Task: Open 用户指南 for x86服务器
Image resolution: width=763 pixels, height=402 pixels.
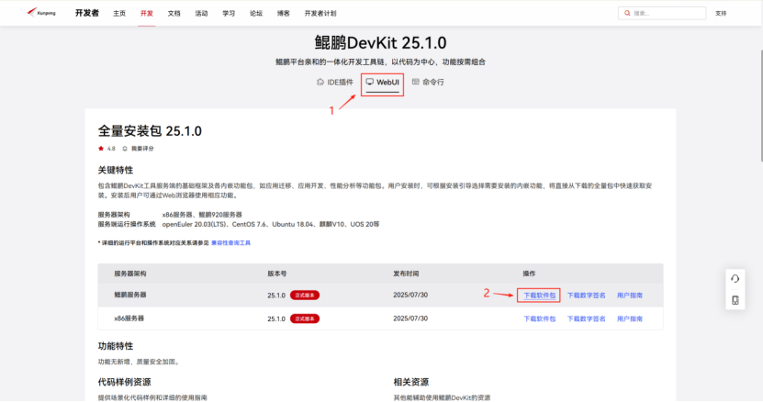Action: coord(630,318)
